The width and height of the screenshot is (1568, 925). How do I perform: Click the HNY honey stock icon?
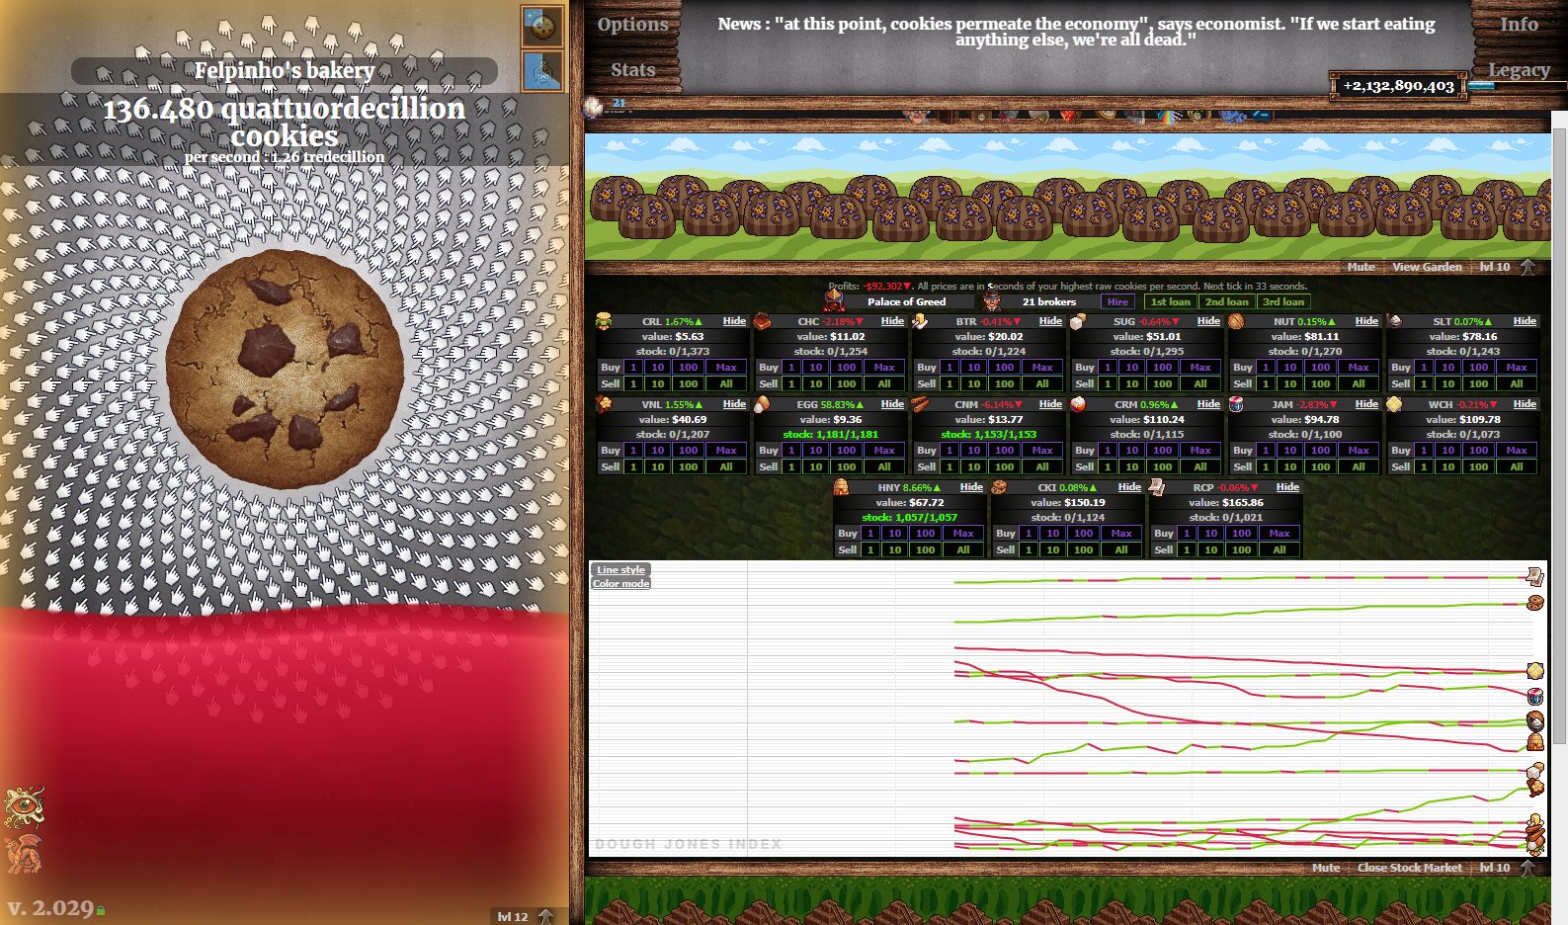[841, 487]
